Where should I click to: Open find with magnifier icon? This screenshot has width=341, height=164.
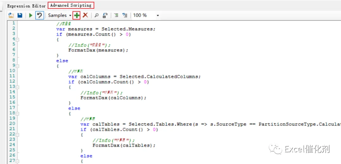point(97,15)
